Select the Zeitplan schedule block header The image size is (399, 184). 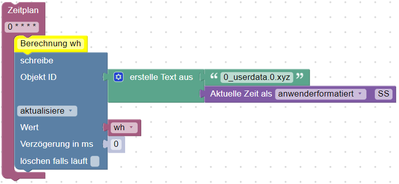click(x=23, y=11)
